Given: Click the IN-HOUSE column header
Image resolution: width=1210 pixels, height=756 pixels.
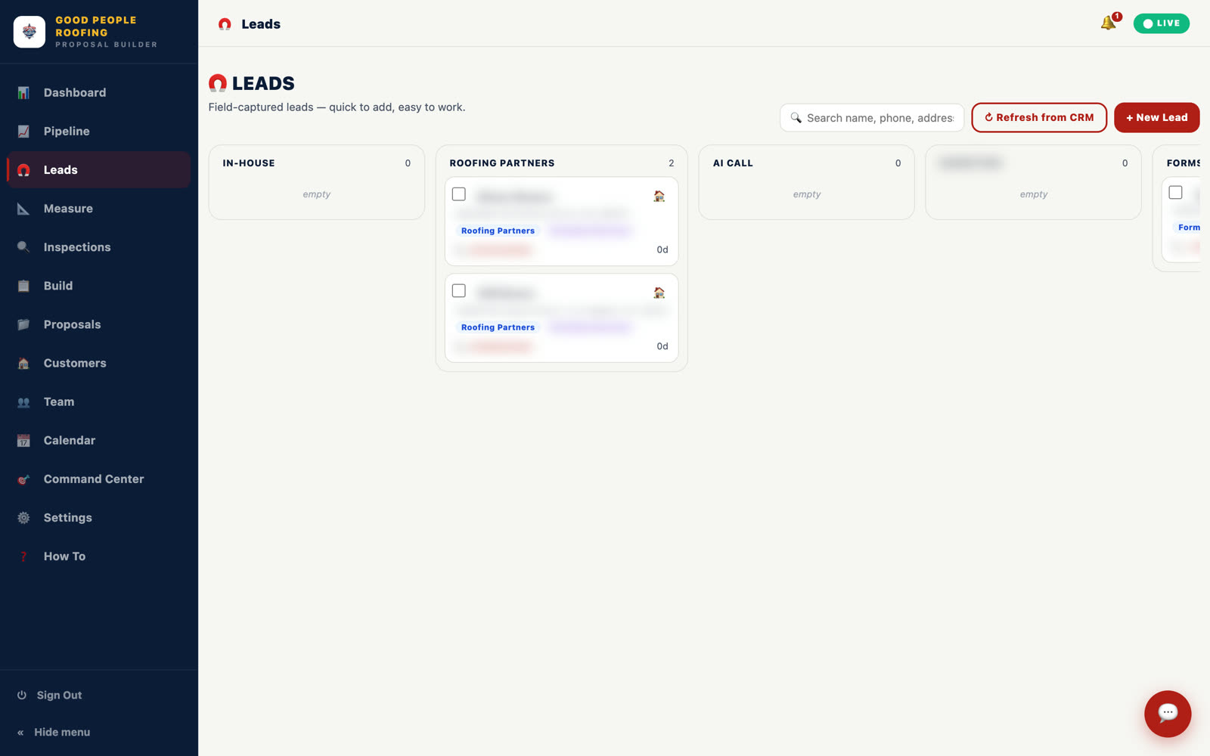Looking at the screenshot, I should click(x=249, y=163).
